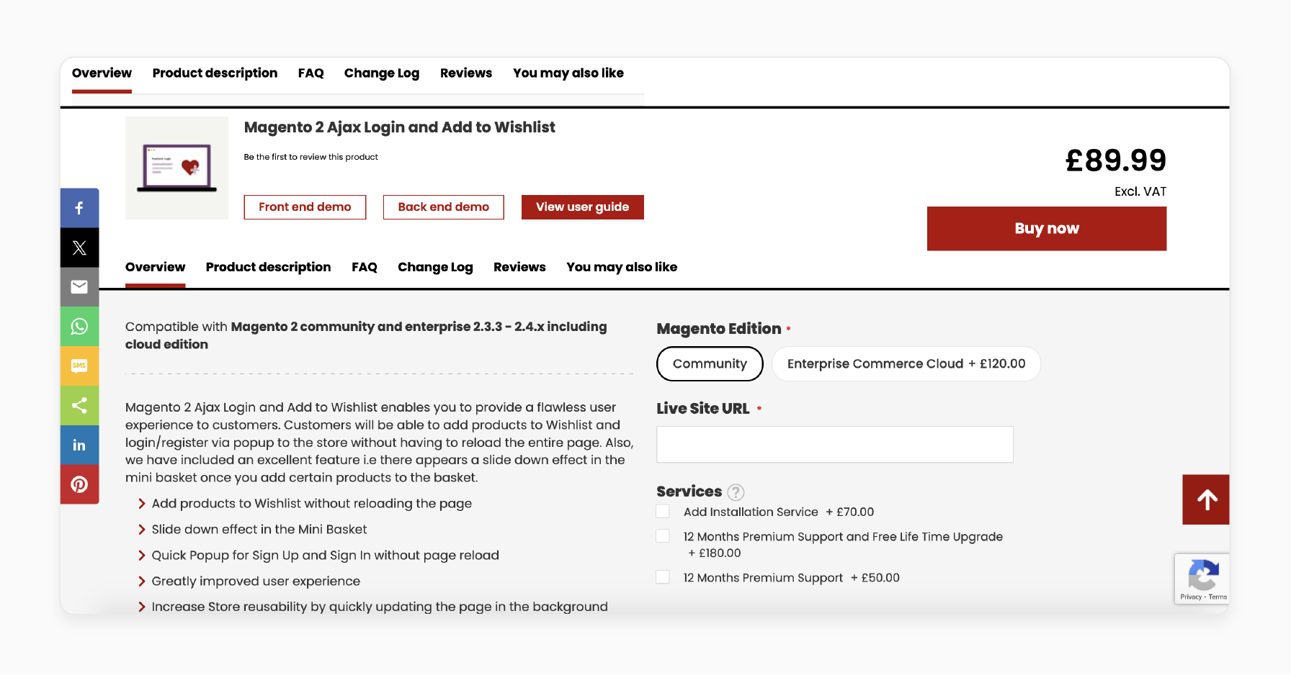This screenshot has height=675, width=1291.
Task: Share the page on Facebook
Action: point(79,208)
